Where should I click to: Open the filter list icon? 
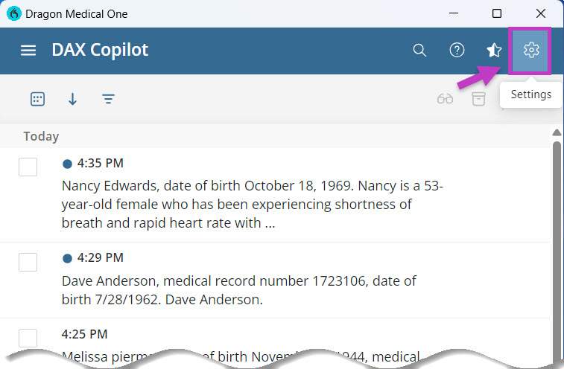pos(108,99)
